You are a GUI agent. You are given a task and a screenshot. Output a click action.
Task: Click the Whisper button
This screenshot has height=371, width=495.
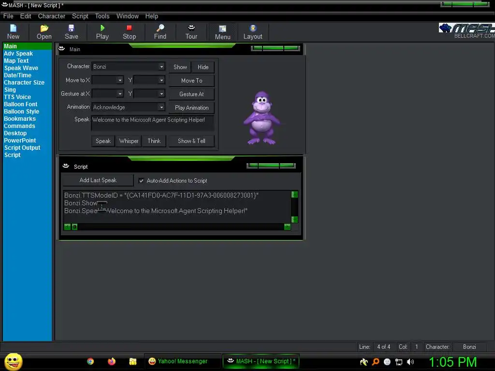[x=129, y=141]
